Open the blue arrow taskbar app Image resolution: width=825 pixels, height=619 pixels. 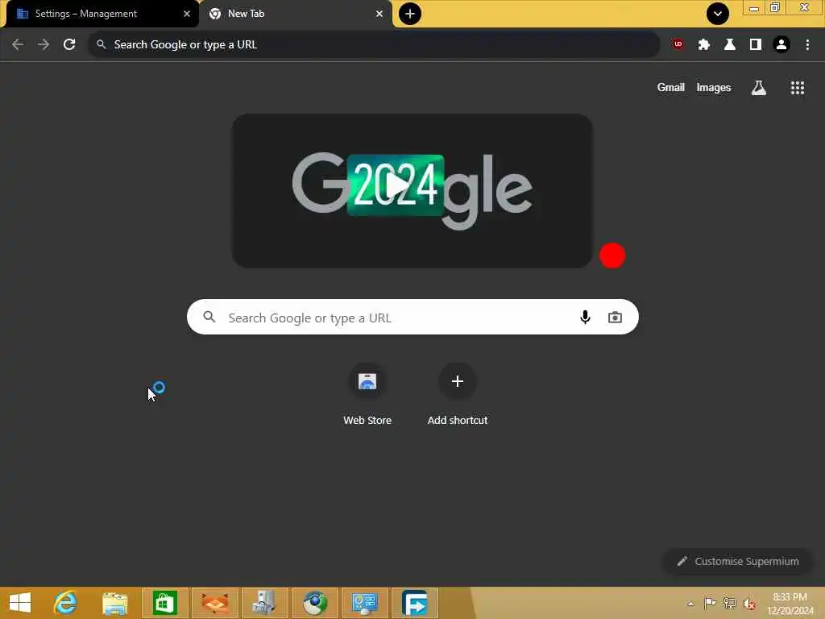click(x=415, y=603)
